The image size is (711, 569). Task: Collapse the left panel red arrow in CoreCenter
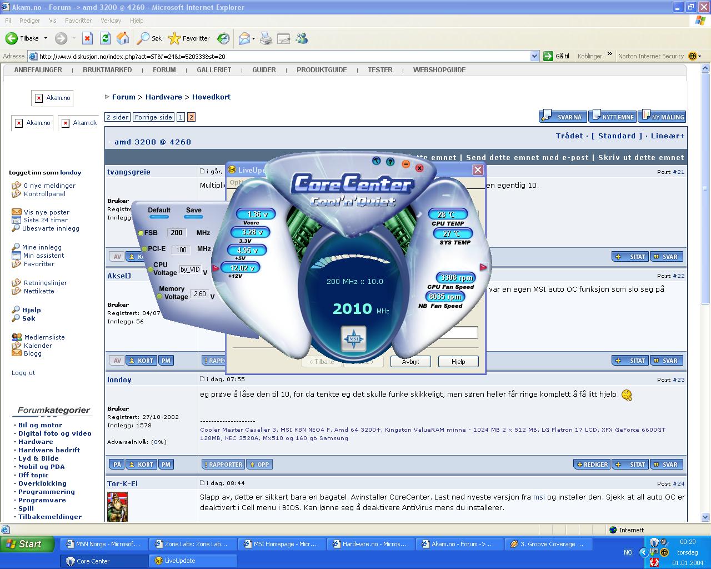click(x=216, y=268)
